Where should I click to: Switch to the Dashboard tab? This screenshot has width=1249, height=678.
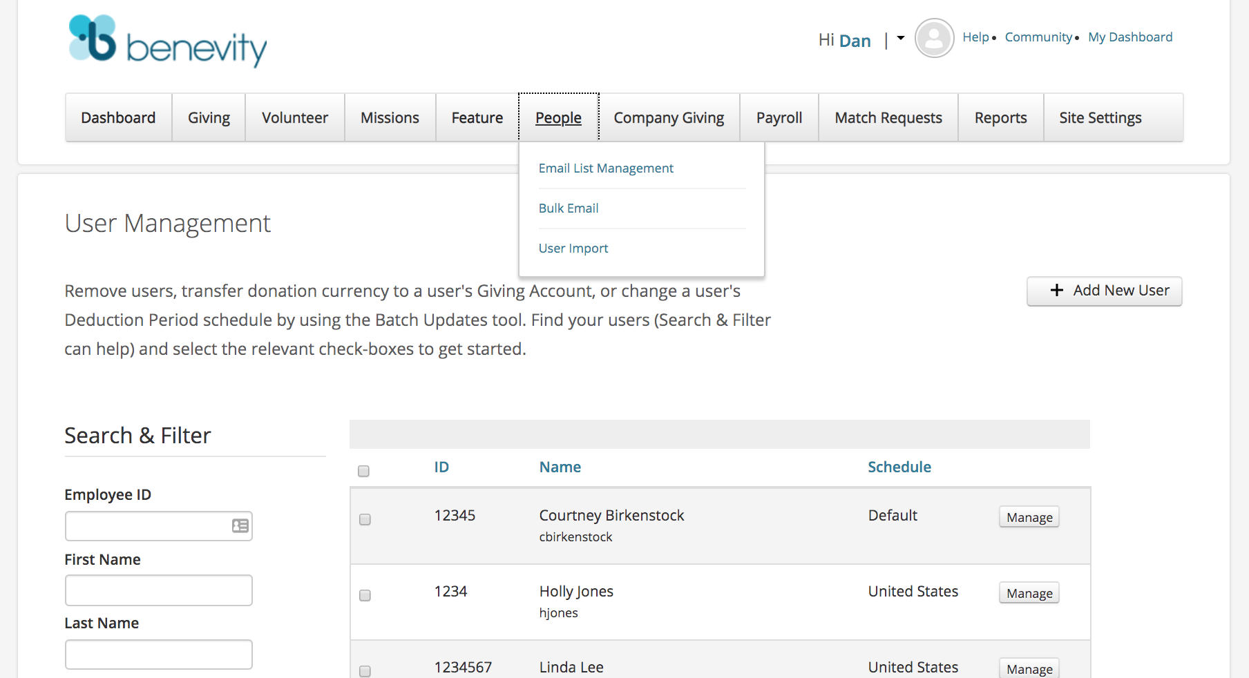tap(118, 117)
